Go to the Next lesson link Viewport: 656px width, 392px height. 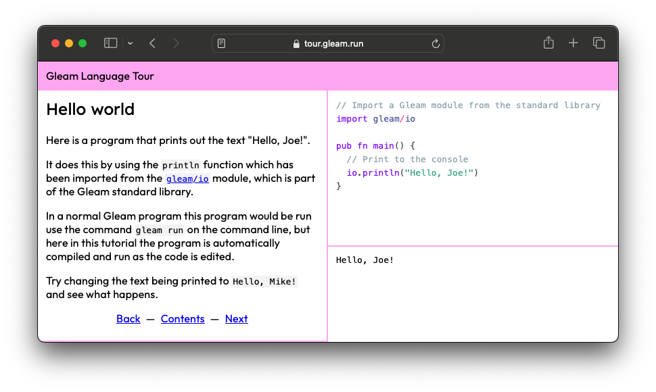click(x=237, y=319)
